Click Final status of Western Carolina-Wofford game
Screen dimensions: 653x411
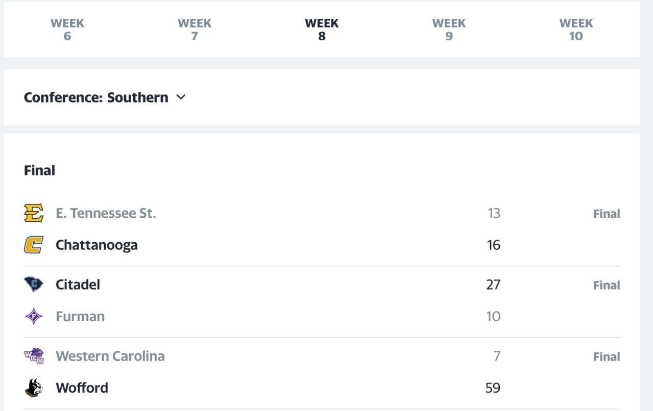pos(606,357)
